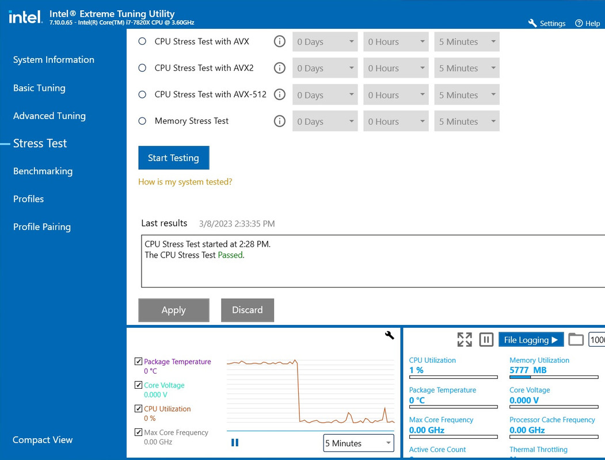Screen dimensions: 605x460
Task: Change graph time range 5 Minutes dropdown
Action: pyautogui.click(x=359, y=443)
